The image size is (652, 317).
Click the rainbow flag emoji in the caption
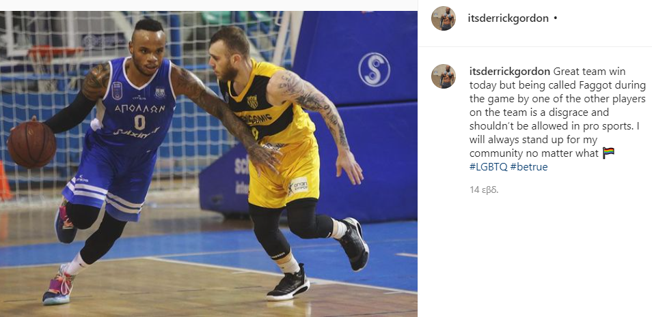[608, 153]
